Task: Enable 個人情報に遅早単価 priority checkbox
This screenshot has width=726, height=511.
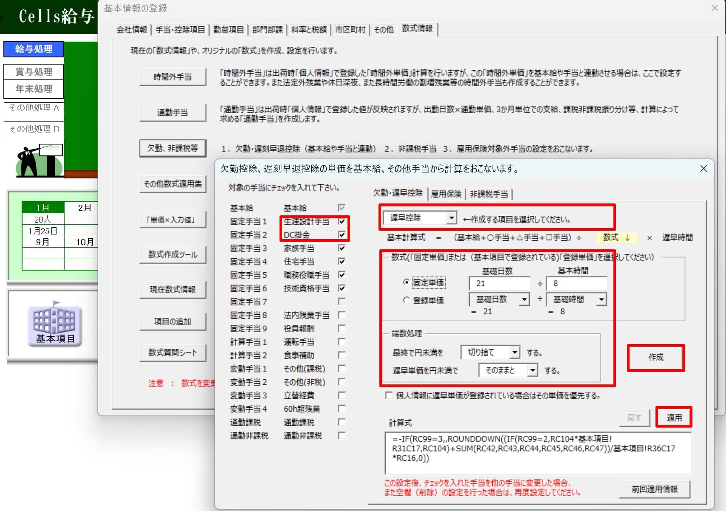Action: pos(389,395)
